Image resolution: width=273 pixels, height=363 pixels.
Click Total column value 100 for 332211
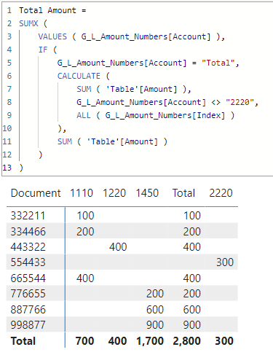click(192, 216)
